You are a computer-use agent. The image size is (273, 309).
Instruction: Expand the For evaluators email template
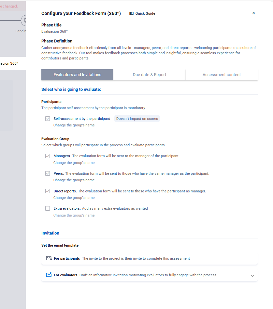click(x=252, y=276)
